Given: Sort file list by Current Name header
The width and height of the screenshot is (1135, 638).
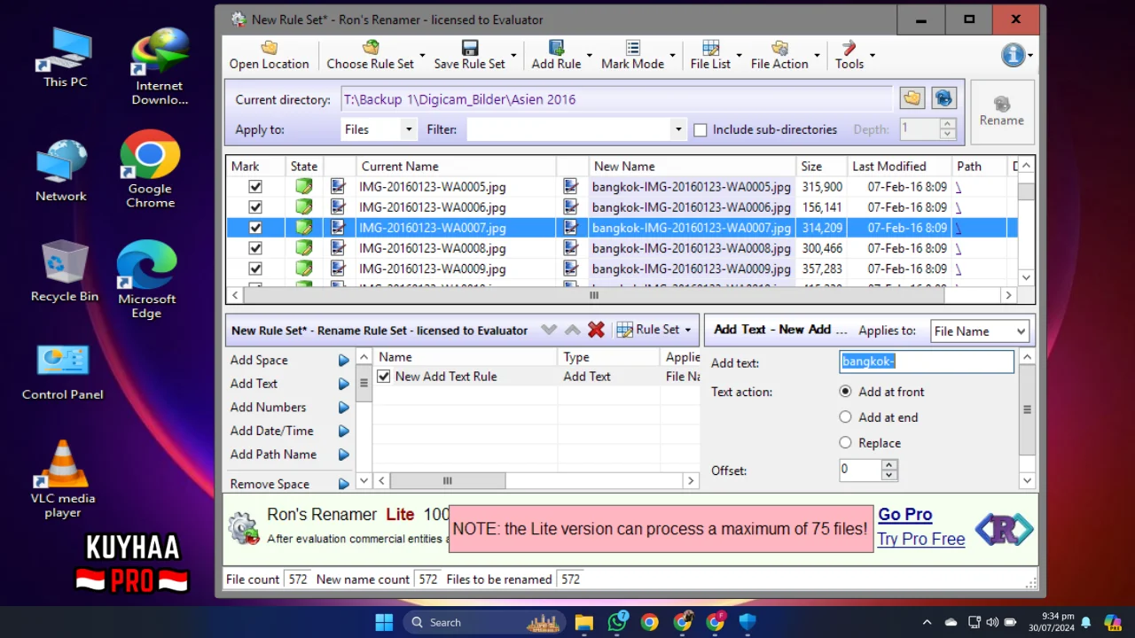Looking at the screenshot, I should tap(457, 166).
